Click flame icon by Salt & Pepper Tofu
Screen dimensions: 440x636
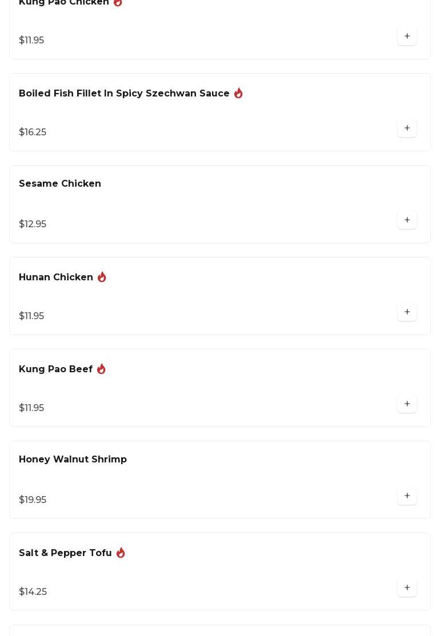121,553
